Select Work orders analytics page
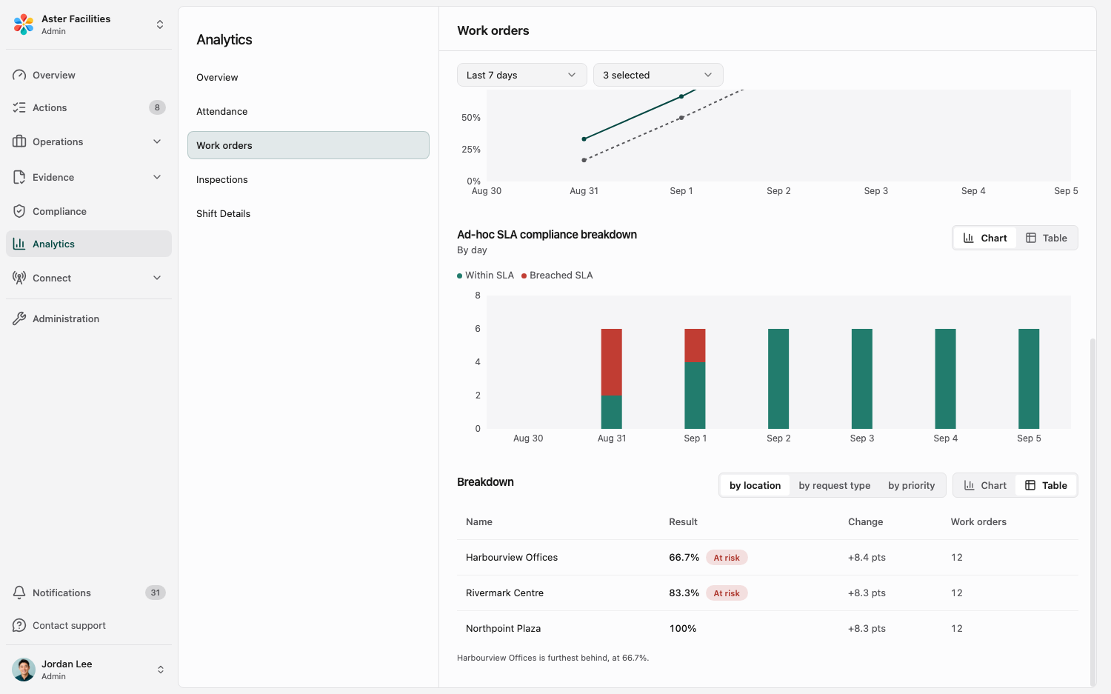 point(308,145)
